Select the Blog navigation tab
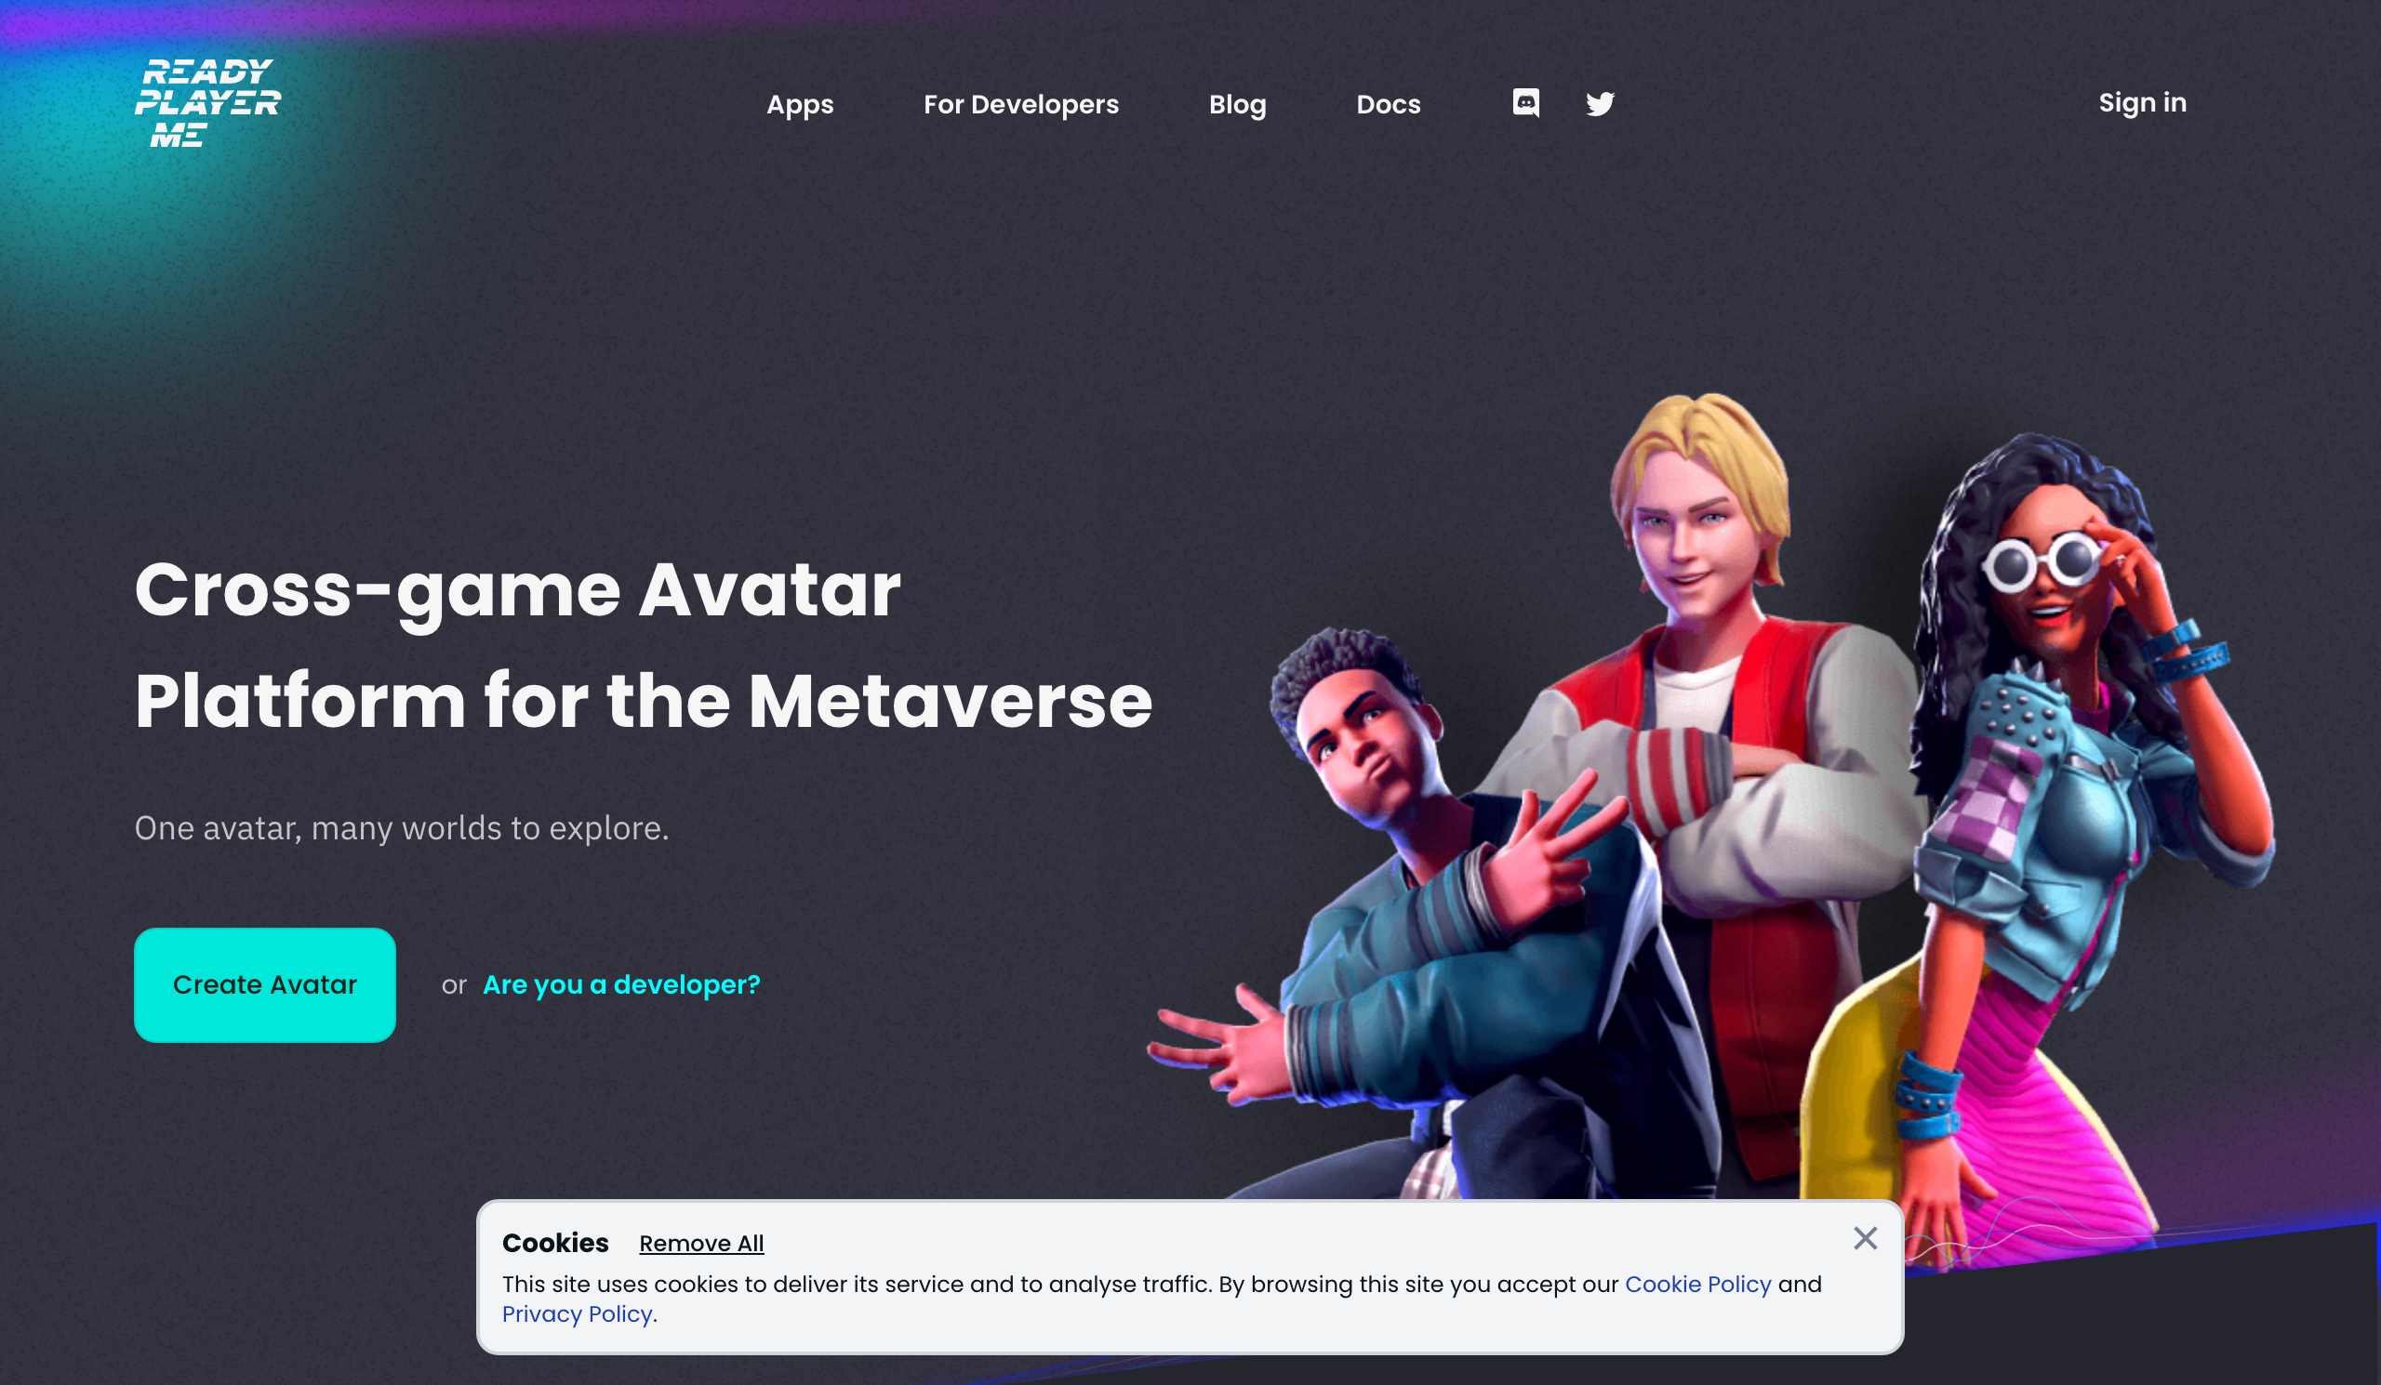This screenshot has height=1385, width=2381. (1237, 104)
